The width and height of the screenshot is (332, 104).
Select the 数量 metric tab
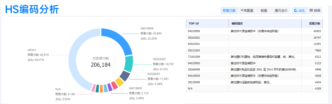coord(264,11)
